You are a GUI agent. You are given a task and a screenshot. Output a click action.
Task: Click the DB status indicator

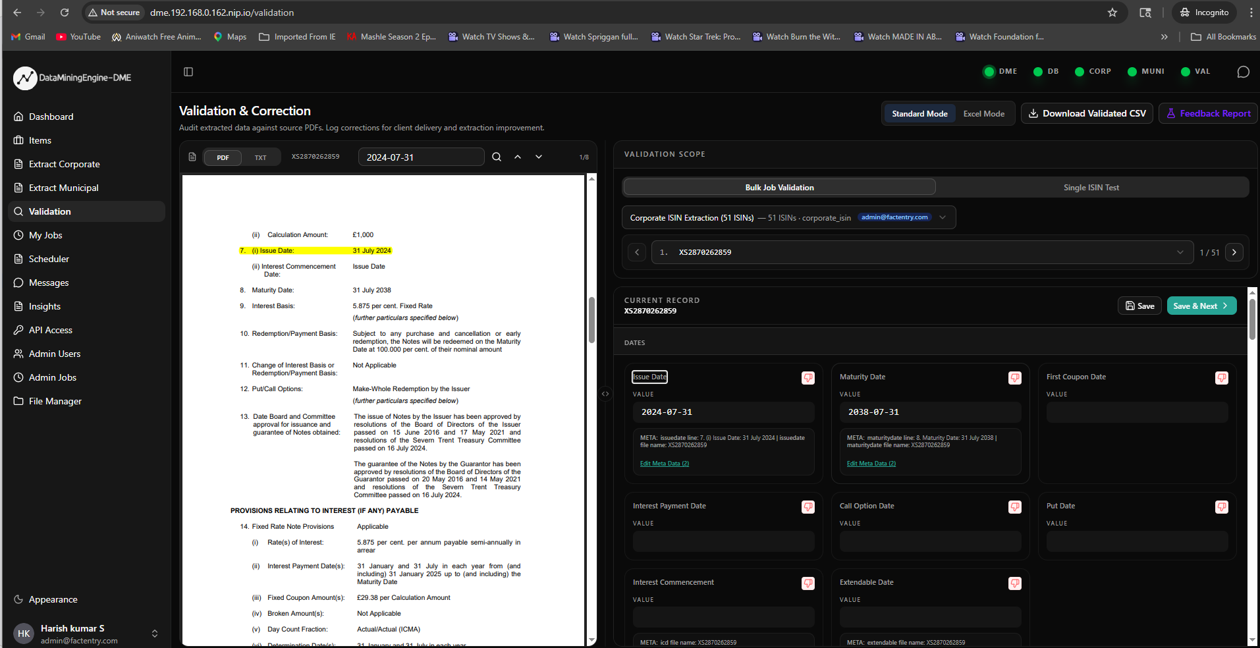point(1046,71)
